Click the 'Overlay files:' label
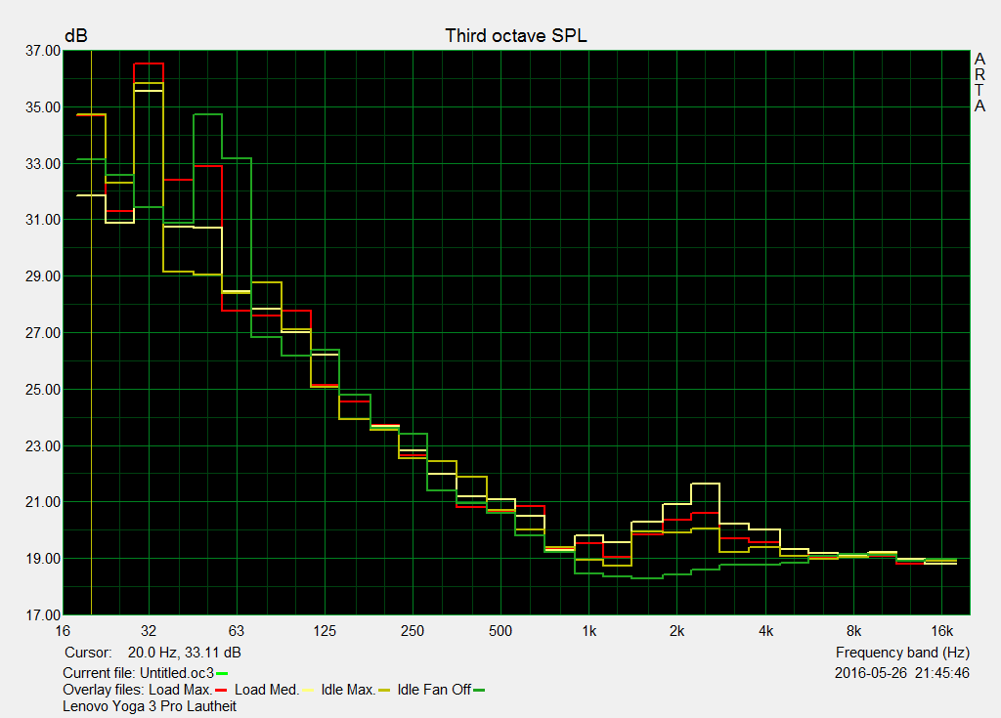Screen dimensions: 1001x718 [x=104, y=690]
